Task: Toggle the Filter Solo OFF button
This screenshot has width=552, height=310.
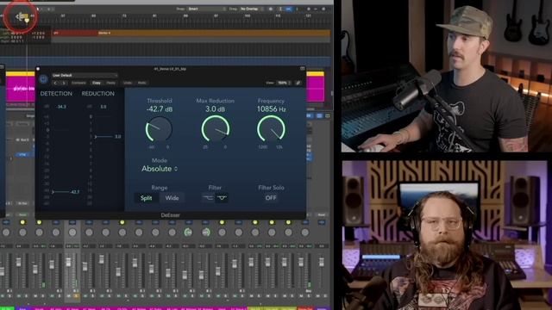Action: pyautogui.click(x=271, y=198)
